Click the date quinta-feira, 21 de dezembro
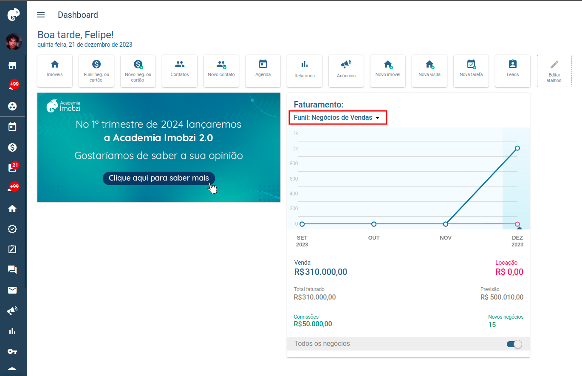 (x=85, y=44)
